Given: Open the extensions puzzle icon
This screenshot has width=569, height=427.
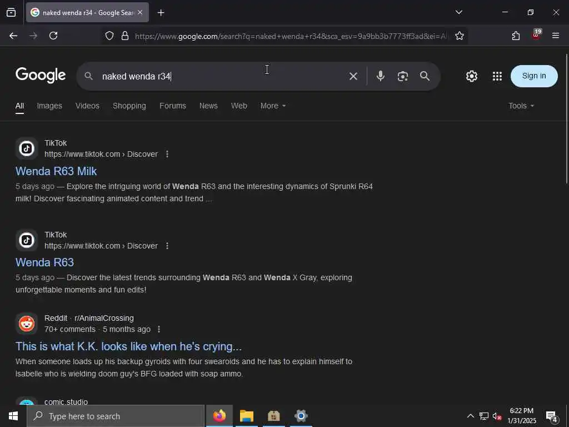Looking at the screenshot, I should click(516, 36).
